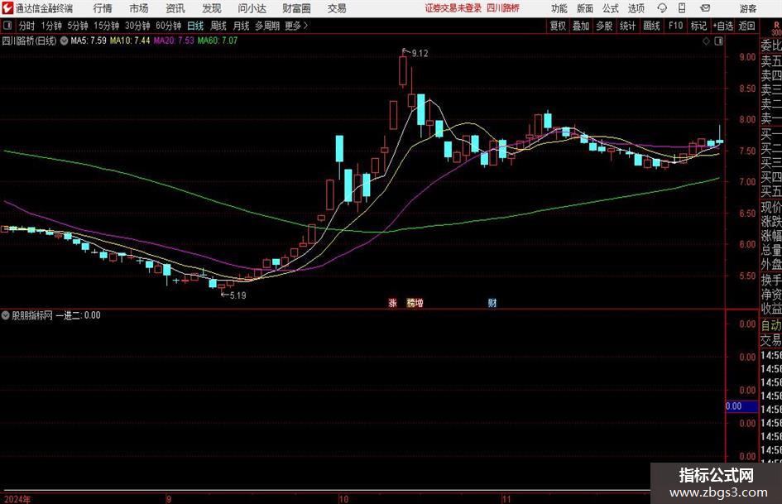Switch to 1分钟 period
The height and width of the screenshot is (504, 782).
[x=51, y=26]
